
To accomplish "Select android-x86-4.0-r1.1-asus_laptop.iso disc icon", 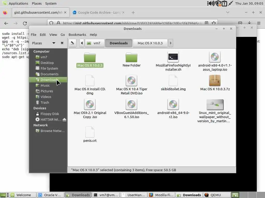I will pyautogui.click(x=215, y=57).
